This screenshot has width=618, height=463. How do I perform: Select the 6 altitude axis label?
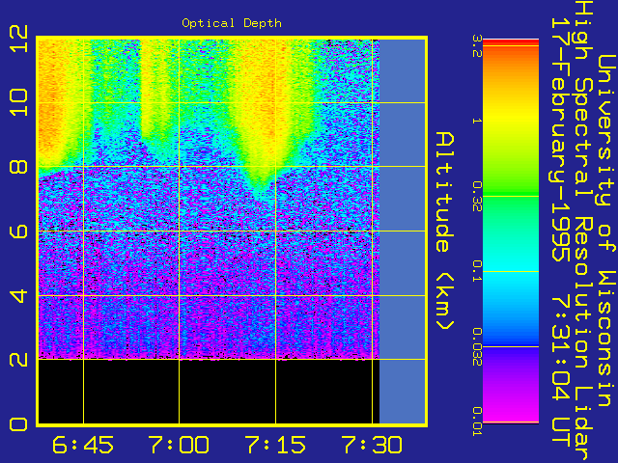click(18, 231)
